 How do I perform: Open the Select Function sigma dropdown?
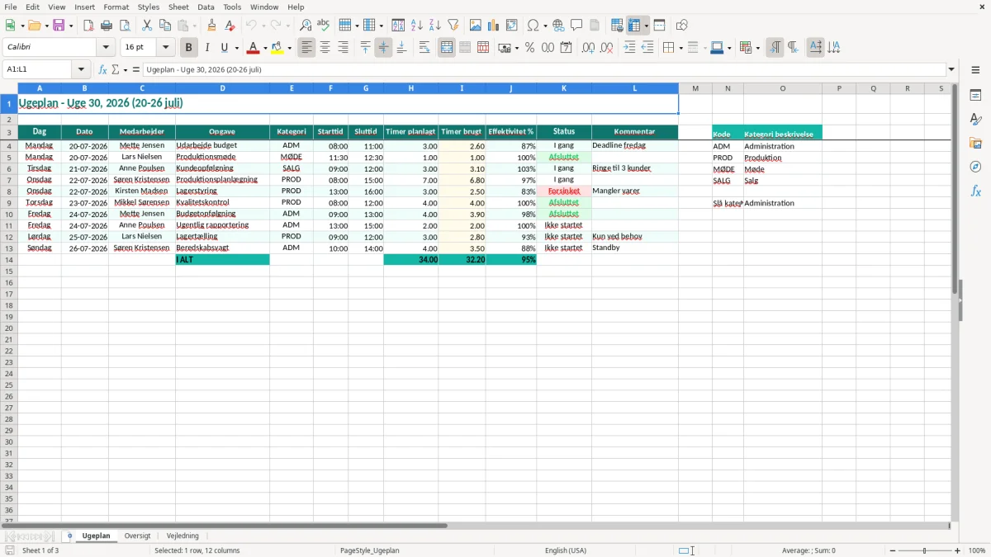coord(126,70)
